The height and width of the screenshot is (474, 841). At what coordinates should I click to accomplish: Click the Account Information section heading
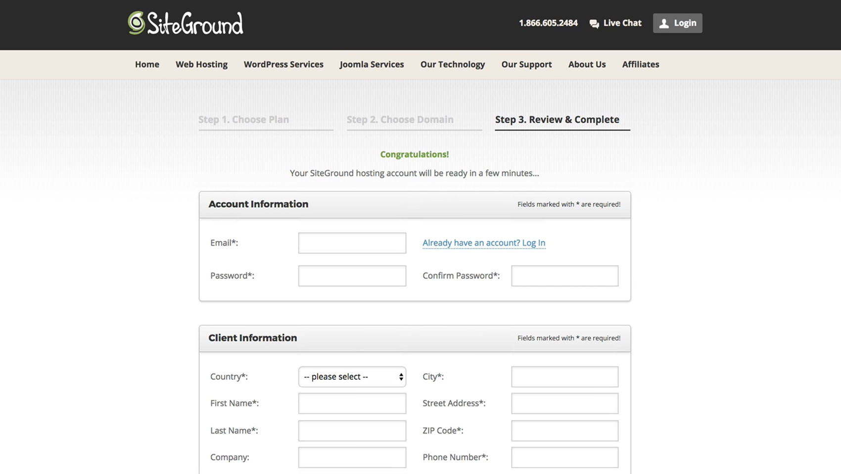[x=258, y=204]
